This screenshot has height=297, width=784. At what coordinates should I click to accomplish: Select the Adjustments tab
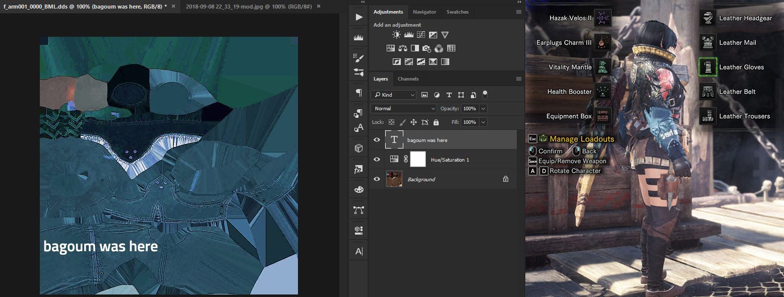click(x=388, y=12)
